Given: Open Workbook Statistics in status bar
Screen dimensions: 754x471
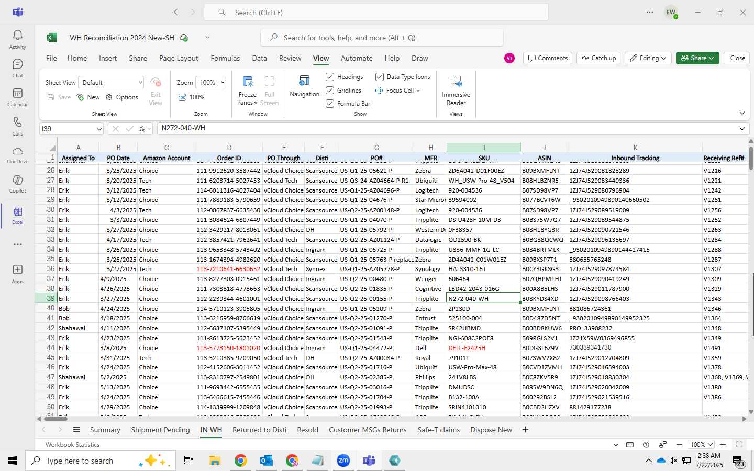Looking at the screenshot, I should tap(72, 444).
